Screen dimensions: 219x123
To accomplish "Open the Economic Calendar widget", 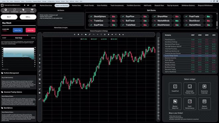I will click(204, 89).
